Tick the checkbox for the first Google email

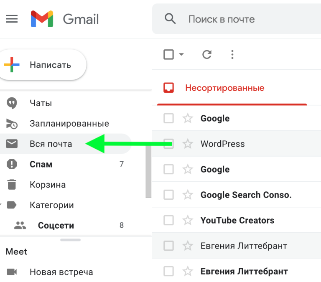click(168, 119)
